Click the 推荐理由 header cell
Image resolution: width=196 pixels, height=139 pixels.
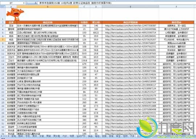click(176, 22)
